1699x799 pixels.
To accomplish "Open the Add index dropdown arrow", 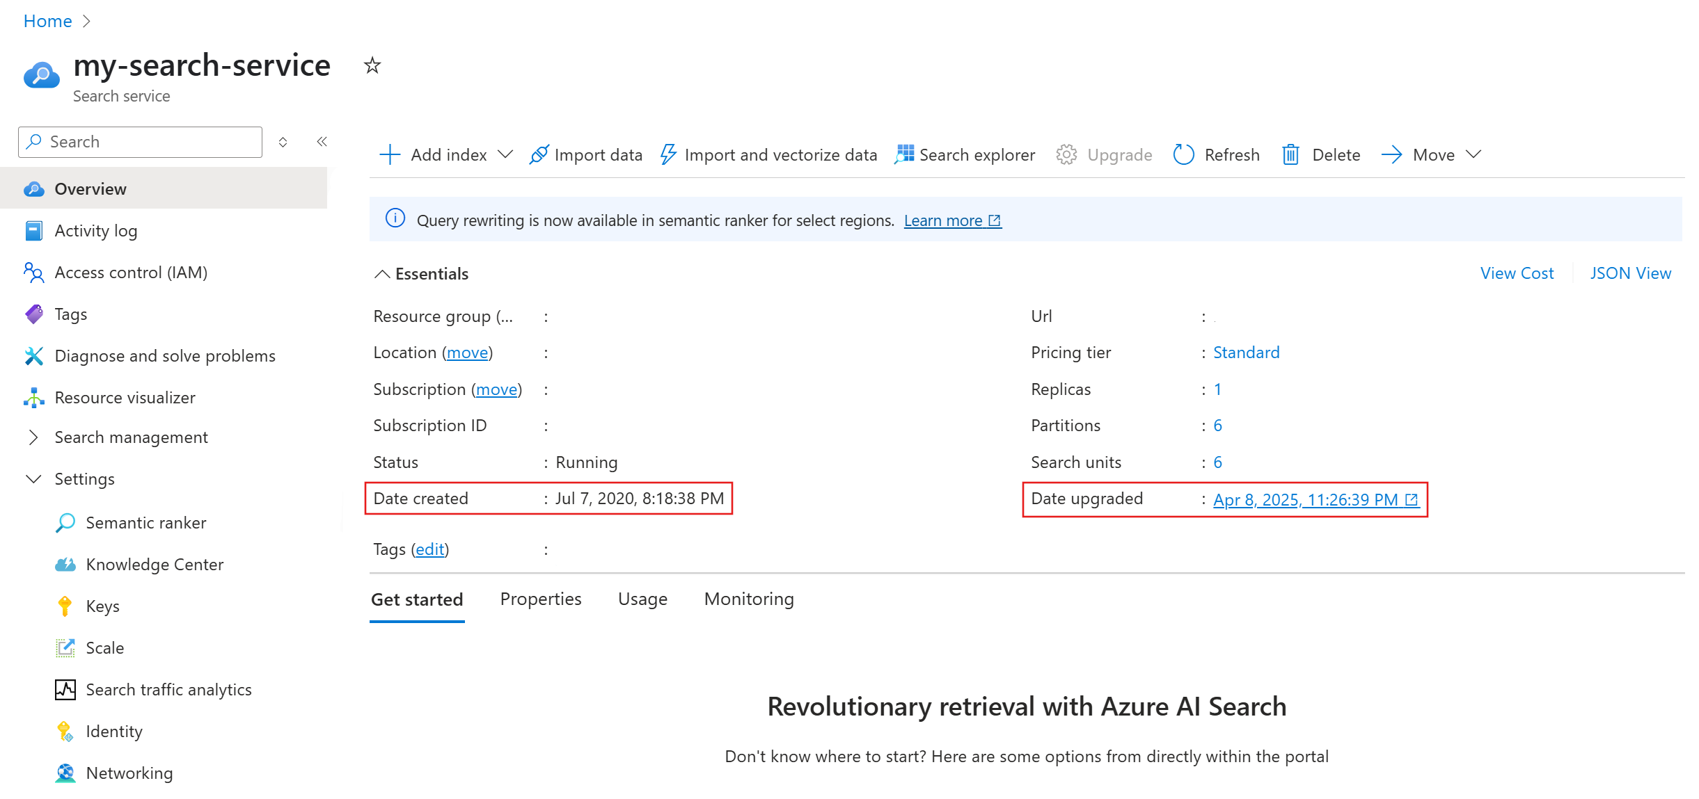I will [x=506, y=154].
